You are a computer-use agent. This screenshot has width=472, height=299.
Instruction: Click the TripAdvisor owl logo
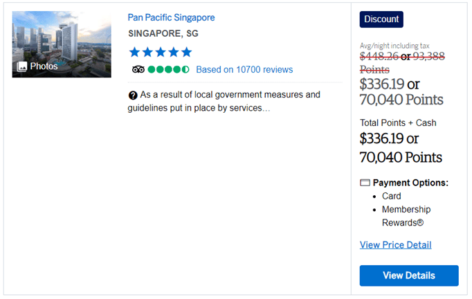138,69
